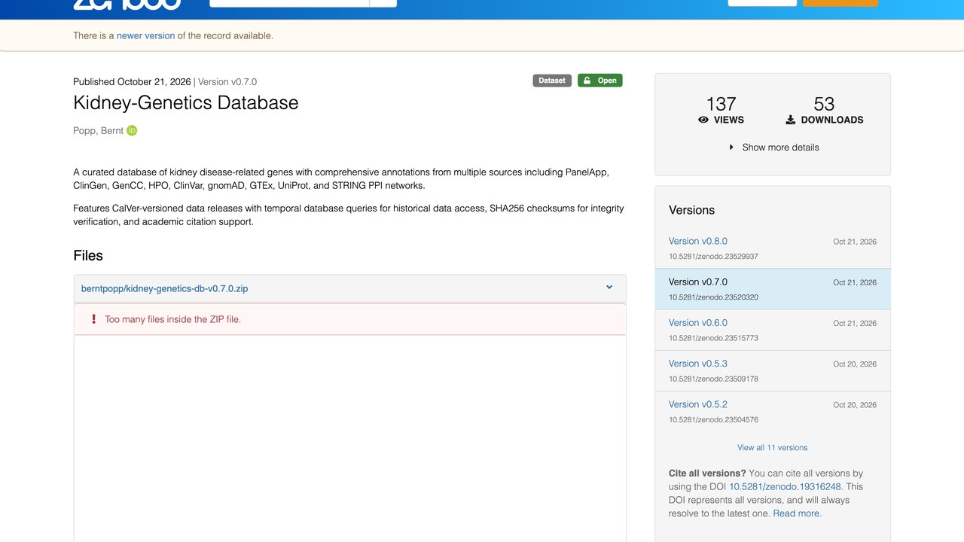Click the Kidney-Genetics Database title
964x542 pixels.
[x=186, y=103]
